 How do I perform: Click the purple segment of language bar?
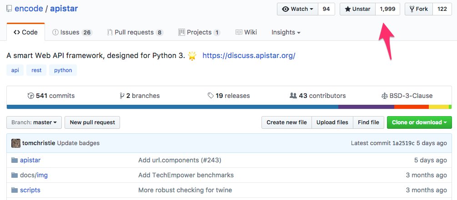[x=367, y=107]
